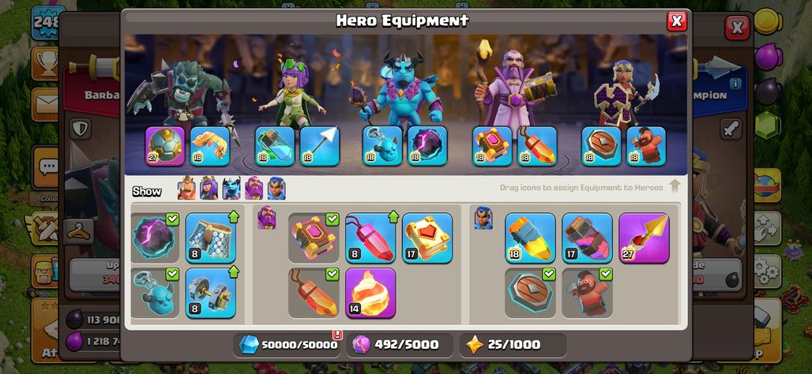Open Shiny Ore 50000/50000 resource counter
The image size is (812, 374).
point(289,345)
